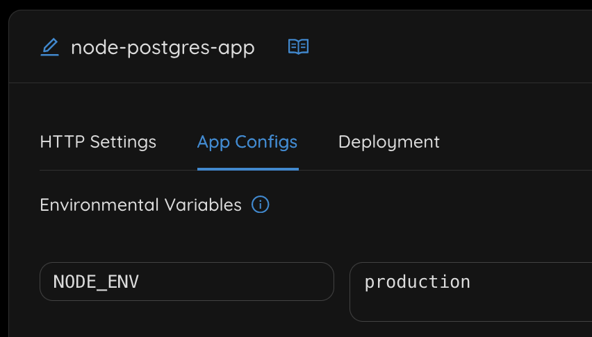Screen dimensions: 592x337
Task: Click the node-postgres-app title text
Action: (x=163, y=48)
